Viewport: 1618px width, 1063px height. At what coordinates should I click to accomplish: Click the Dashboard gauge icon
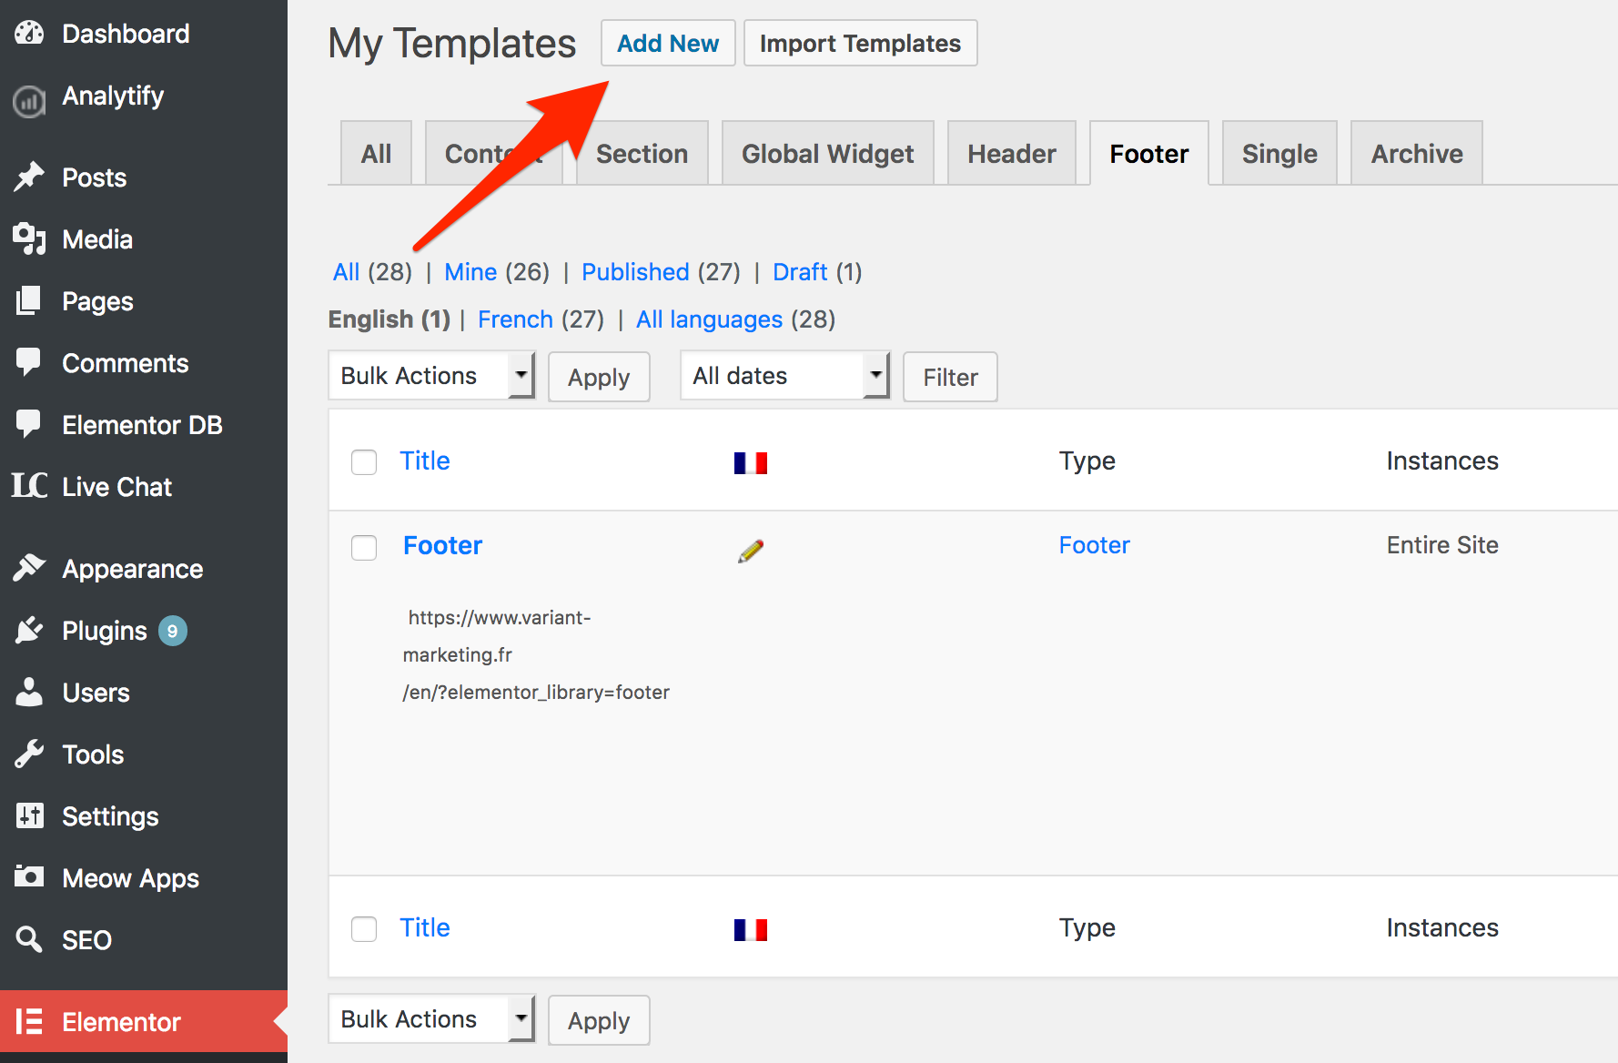(29, 34)
